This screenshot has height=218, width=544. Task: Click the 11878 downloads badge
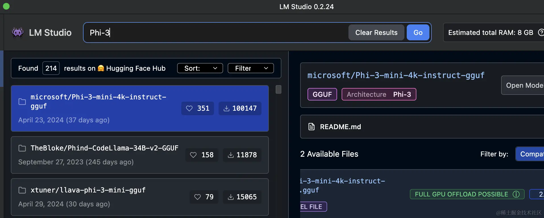[x=242, y=155]
